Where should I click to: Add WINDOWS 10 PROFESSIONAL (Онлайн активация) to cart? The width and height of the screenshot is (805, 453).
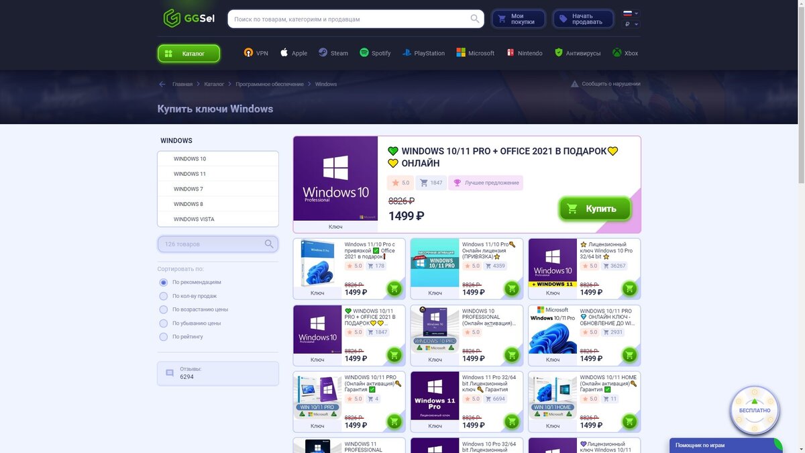point(512,354)
